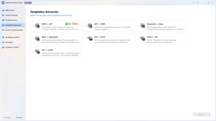Click the MBR => GPT title text
The width and height of the screenshot is (216, 121).
(47, 24)
